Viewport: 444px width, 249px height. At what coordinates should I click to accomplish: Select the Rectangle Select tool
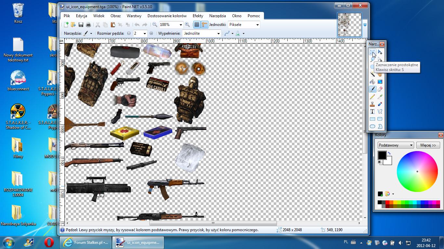[x=372, y=52]
